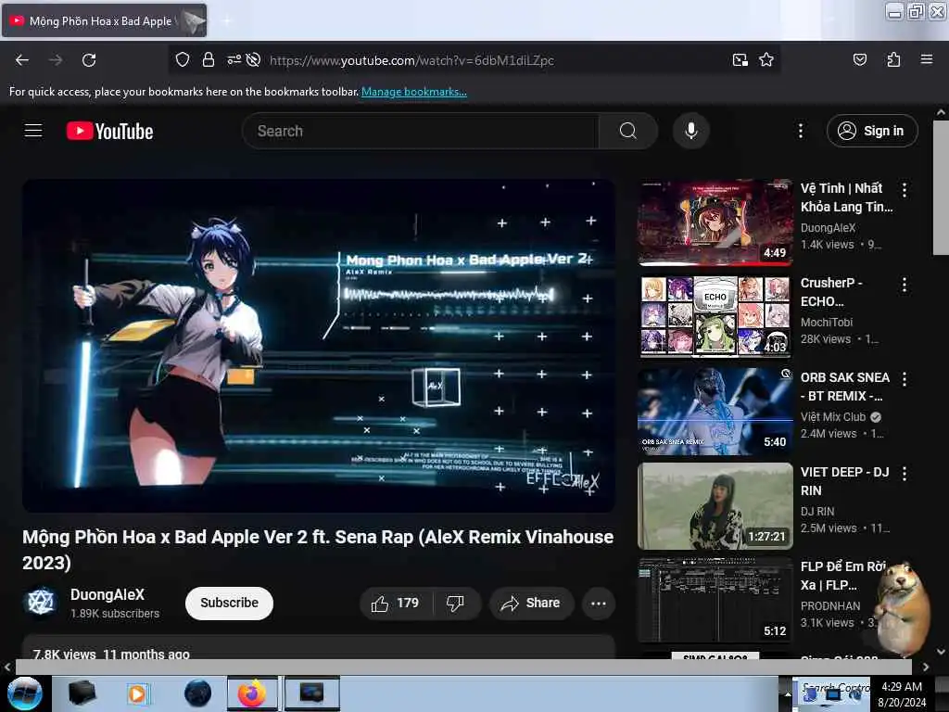The image size is (949, 712).
Task: Open more actions ellipsis below video
Action: [x=598, y=603]
